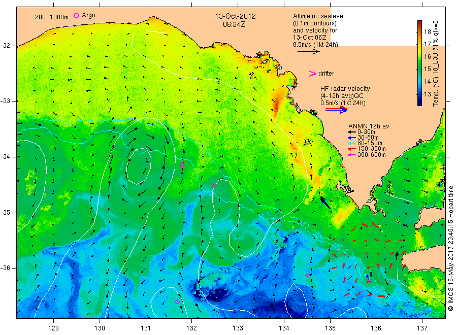Click the blue 30-80m legend arrow
Screen dimensions: 457x335
[x=352, y=138]
